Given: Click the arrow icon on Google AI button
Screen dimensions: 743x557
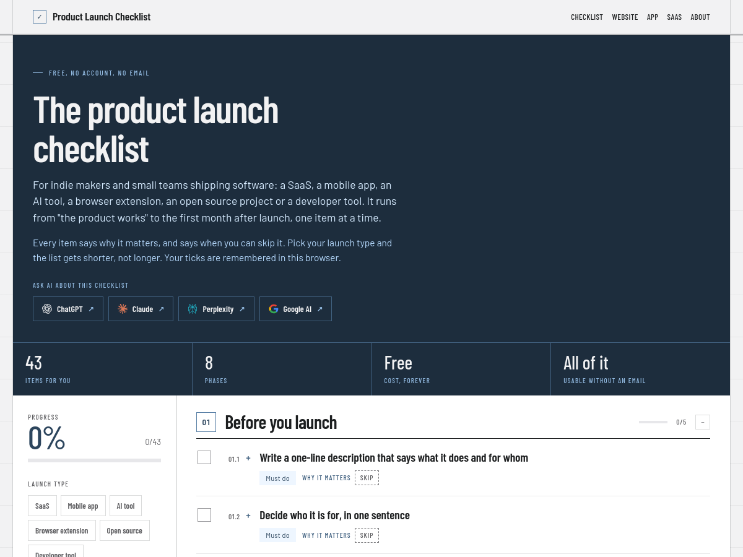Looking at the screenshot, I should coord(319,309).
